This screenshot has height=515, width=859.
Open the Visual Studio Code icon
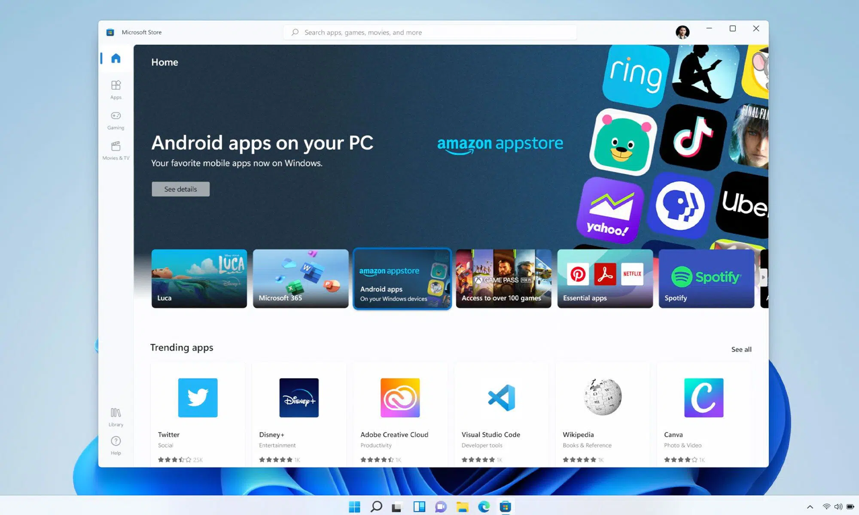coord(501,397)
